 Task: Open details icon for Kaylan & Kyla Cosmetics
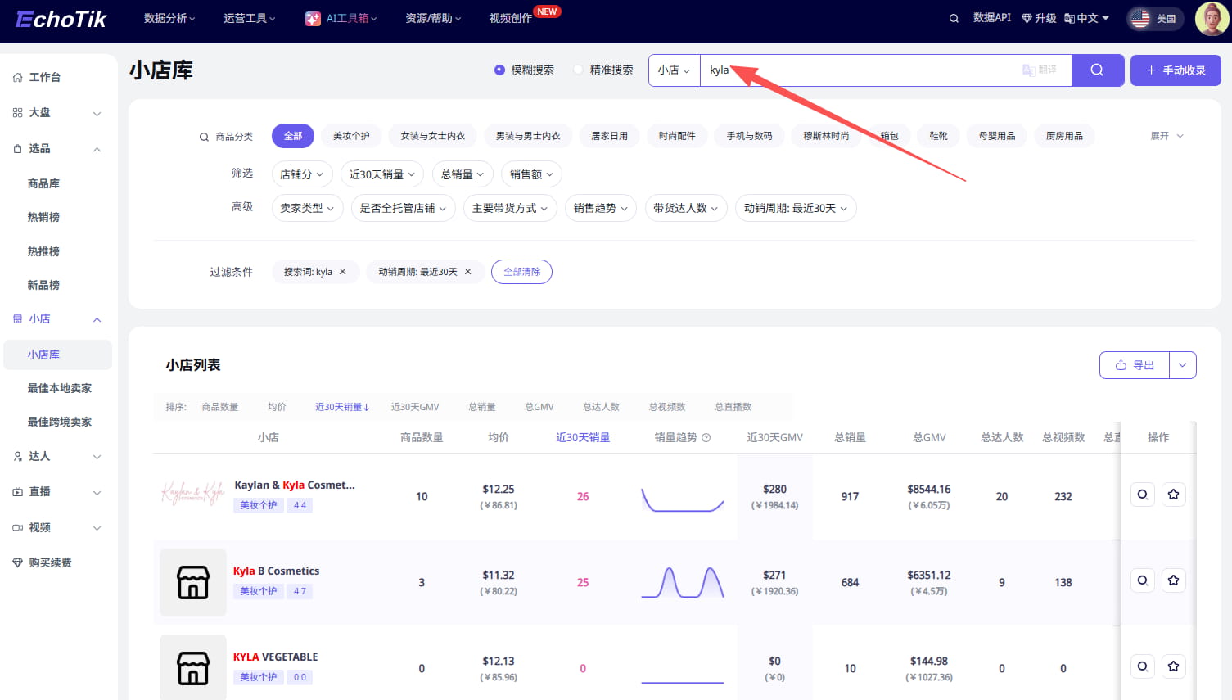point(1142,495)
